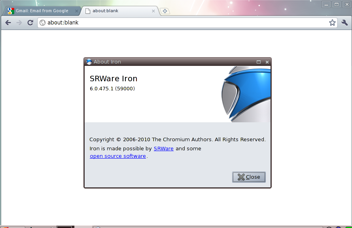This screenshot has height=228, width=352.
Task: Click the Forward navigation arrow
Action: pos(19,23)
